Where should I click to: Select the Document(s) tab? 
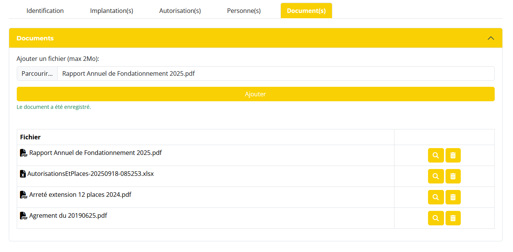[306, 11]
